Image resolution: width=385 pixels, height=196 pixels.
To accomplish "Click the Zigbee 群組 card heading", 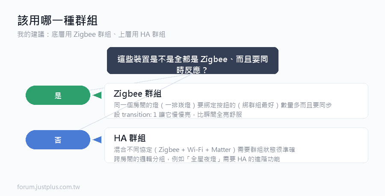I will [x=137, y=94].
